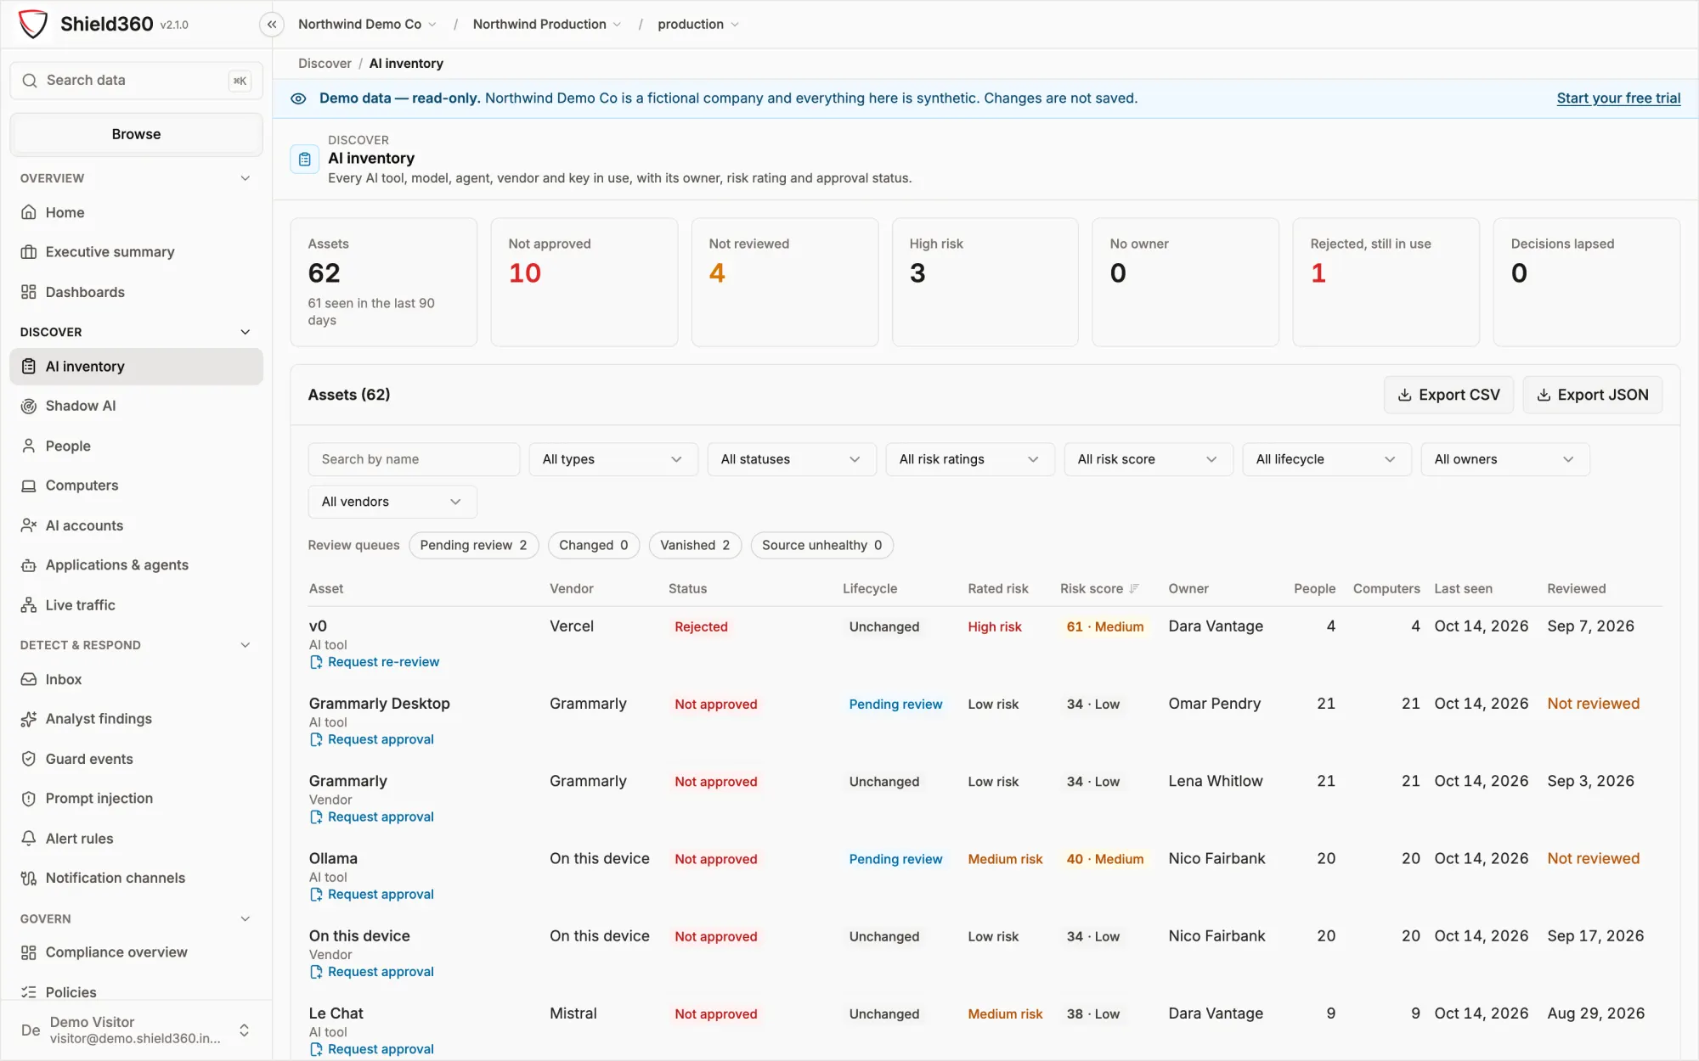Open the Guard events shield icon

[29, 759]
